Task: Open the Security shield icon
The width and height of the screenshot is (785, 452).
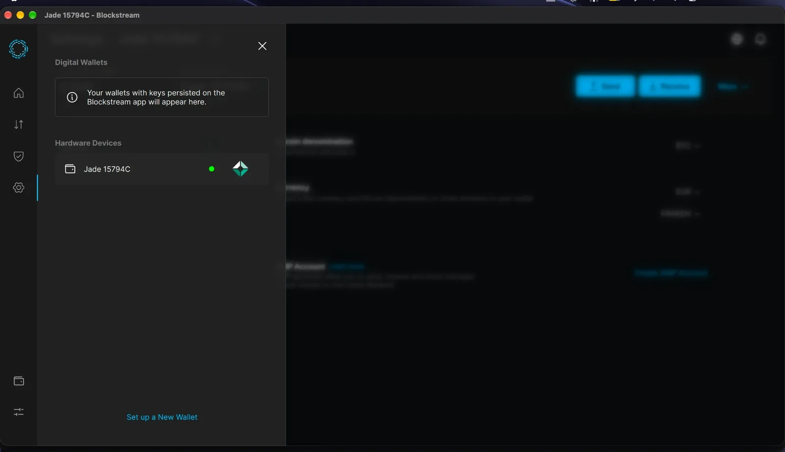Action: [x=19, y=156]
